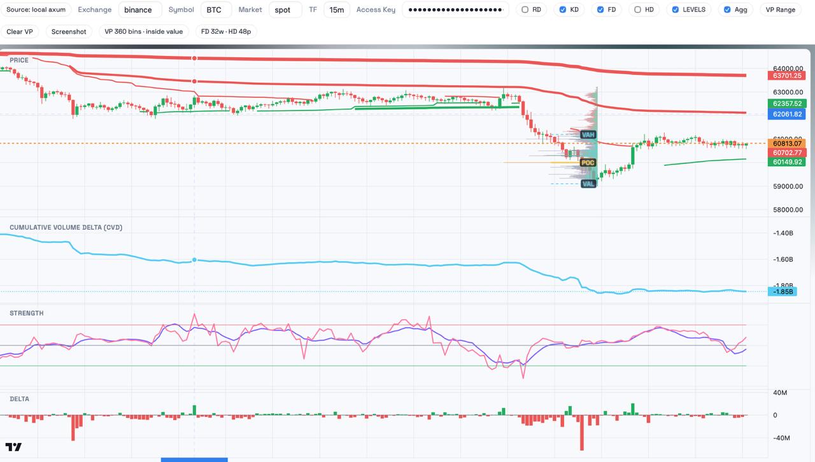Click the VP Range button
This screenshot has width=815, height=462.
coord(780,10)
